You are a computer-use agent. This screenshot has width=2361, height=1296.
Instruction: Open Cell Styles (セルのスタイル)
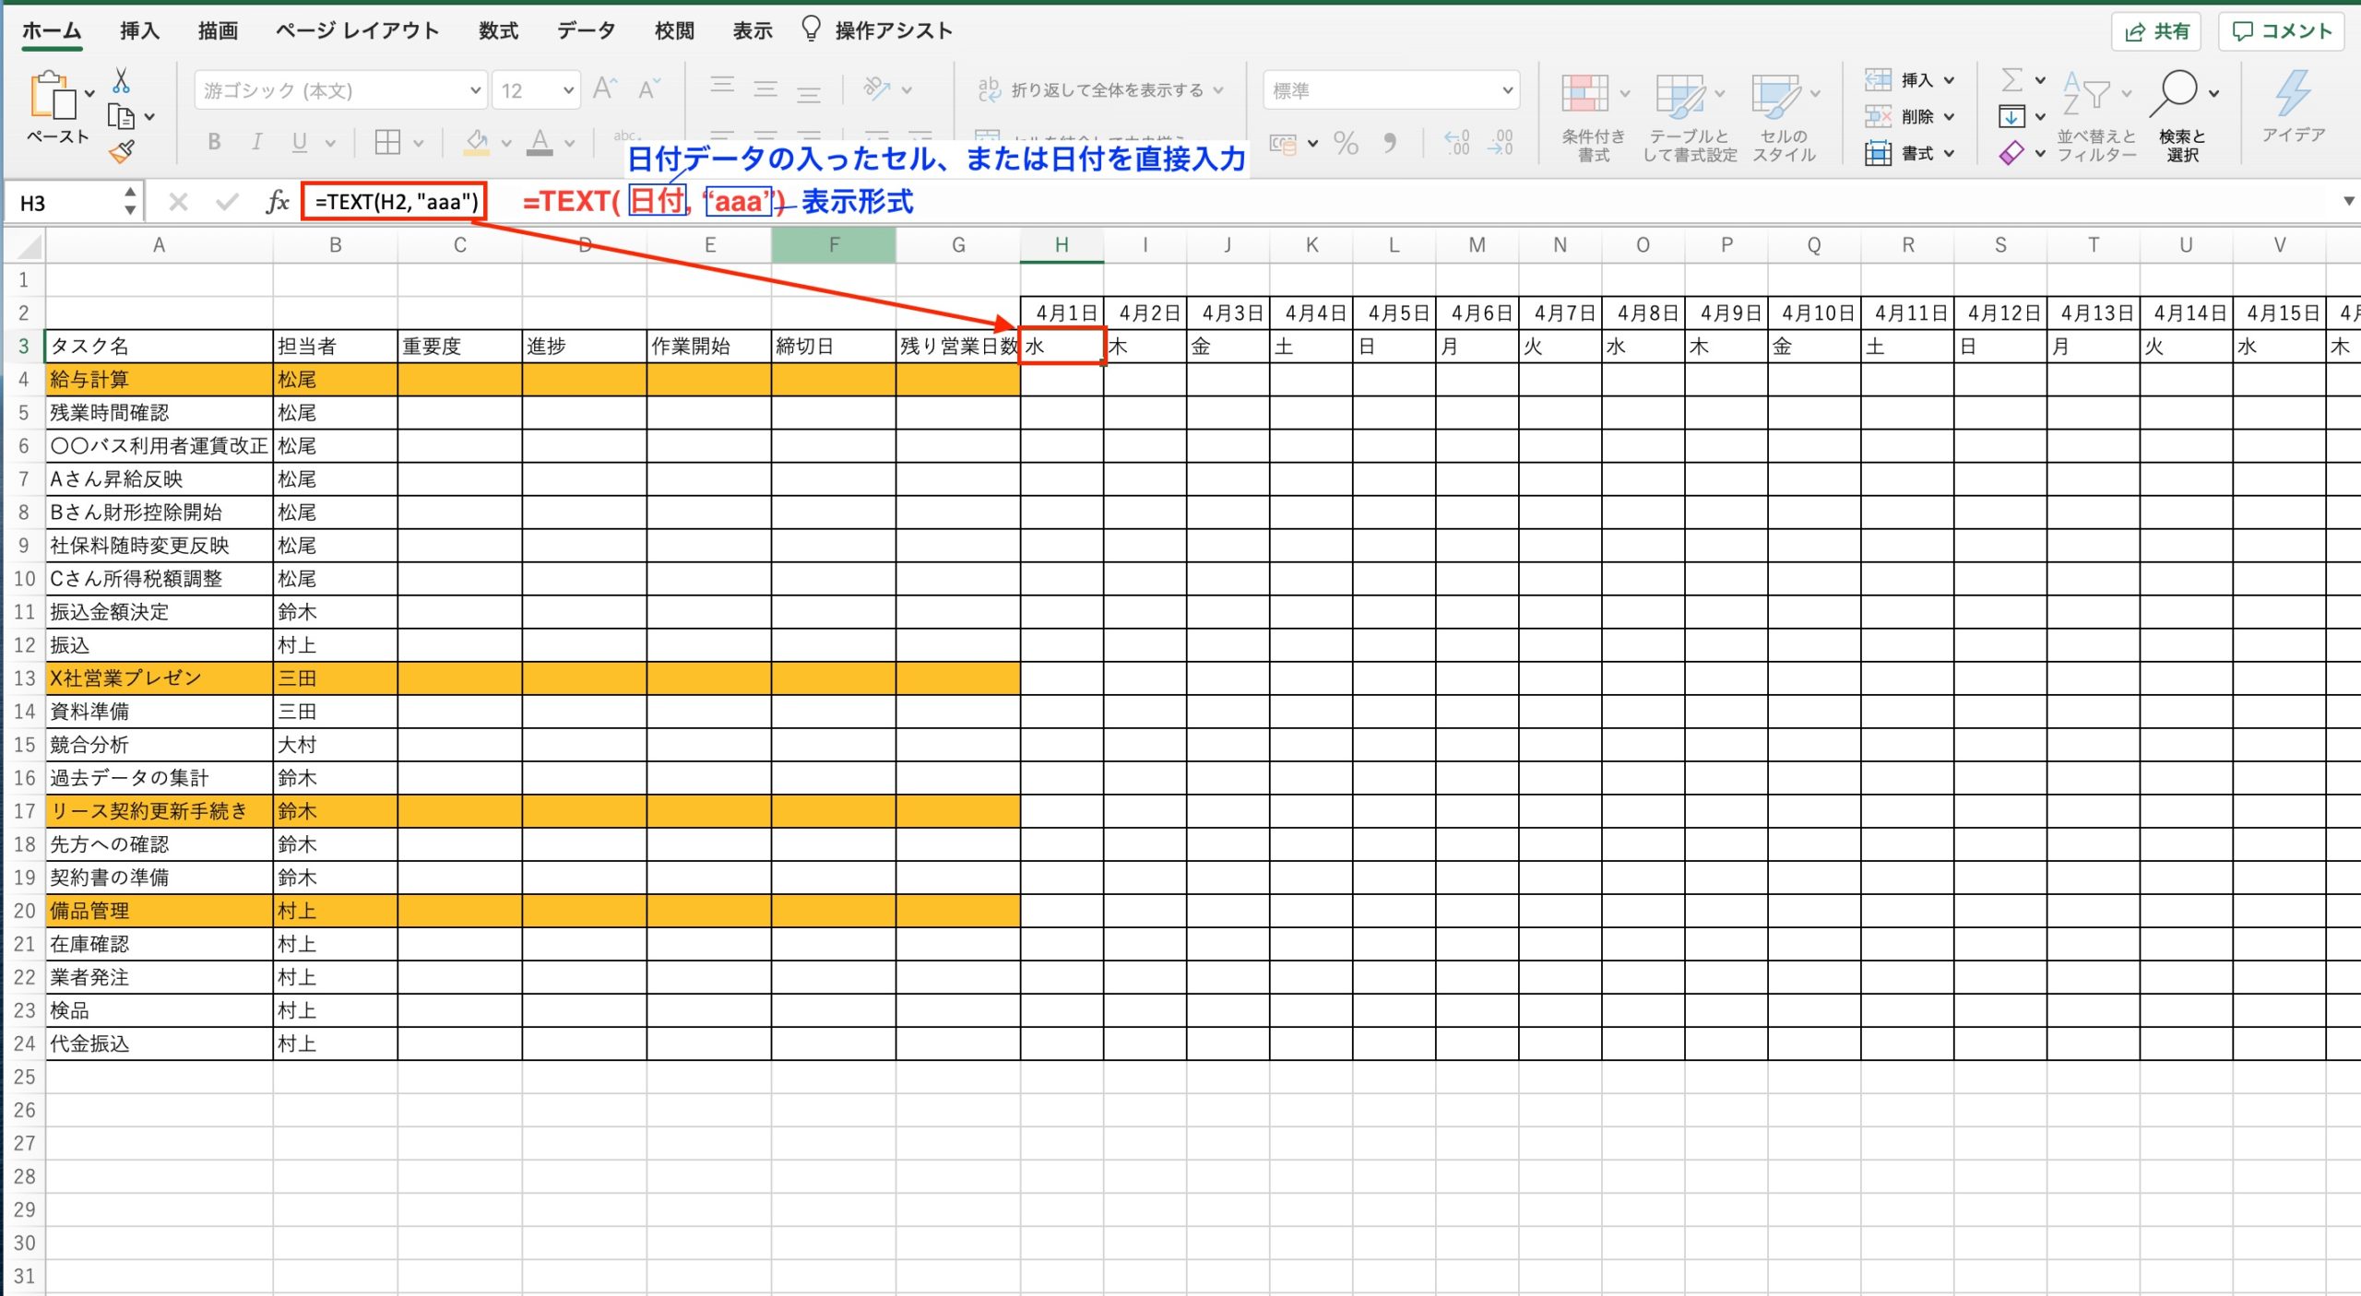1784,117
